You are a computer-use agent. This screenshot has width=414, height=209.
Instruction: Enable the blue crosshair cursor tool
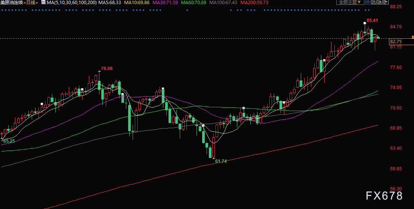tap(368, 2)
